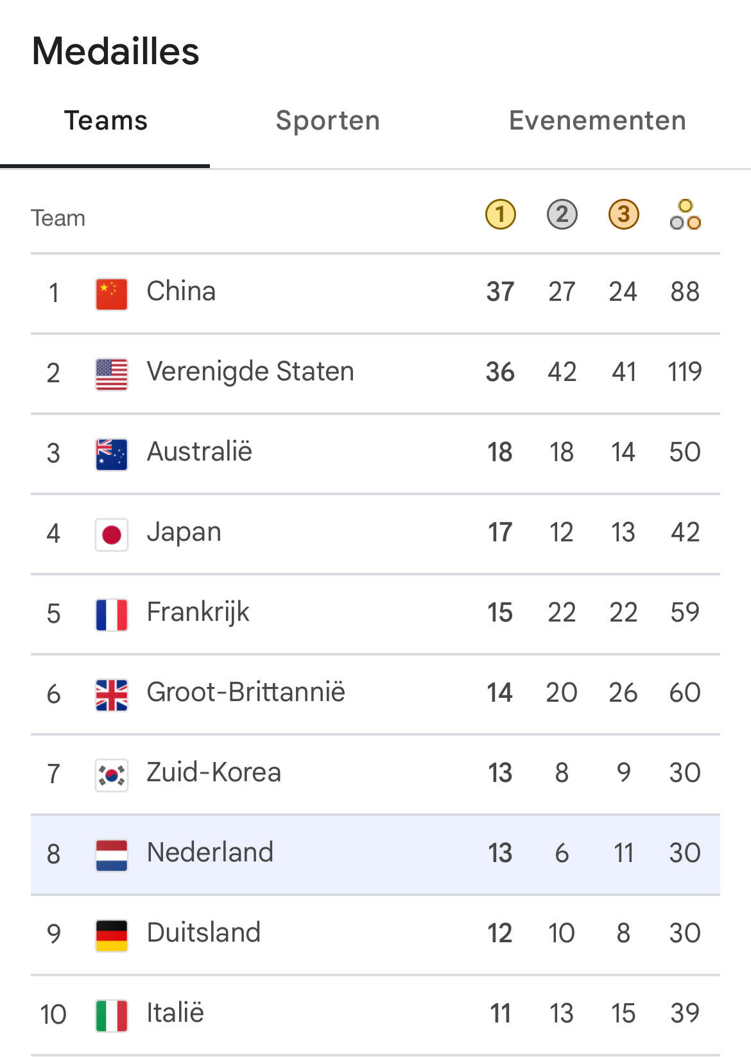
Task: Open the Evenementen tab
Action: click(598, 121)
